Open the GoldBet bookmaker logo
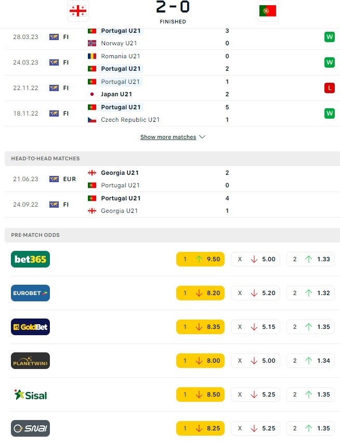340x445 pixels. pyautogui.click(x=30, y=327)
